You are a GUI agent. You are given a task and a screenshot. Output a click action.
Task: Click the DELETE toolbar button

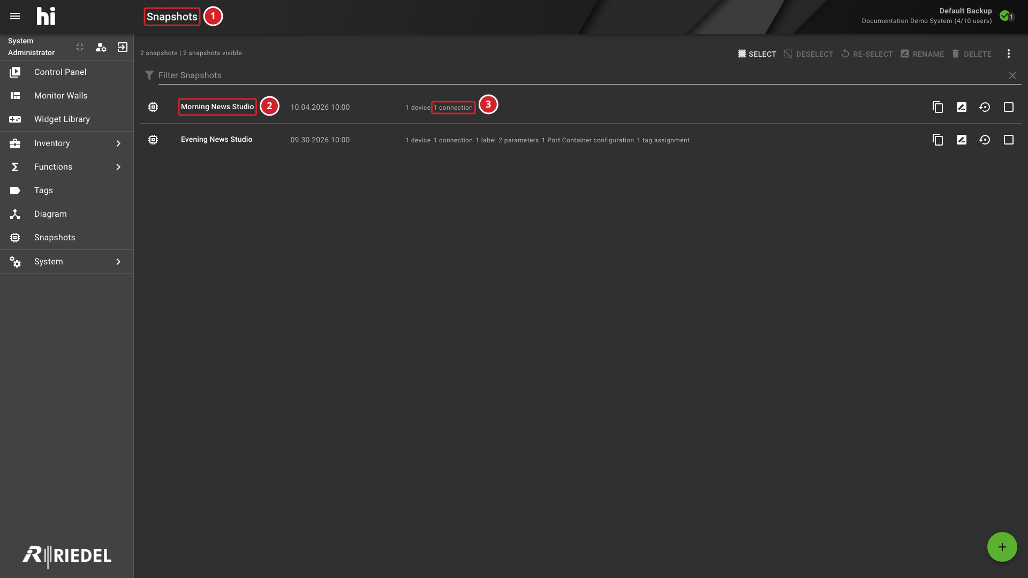(971, 54)
